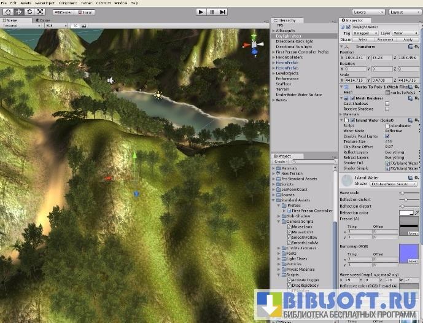Open the Transform component gear menu
Screen dimensions: 423x323
click(x=418, y=46)
